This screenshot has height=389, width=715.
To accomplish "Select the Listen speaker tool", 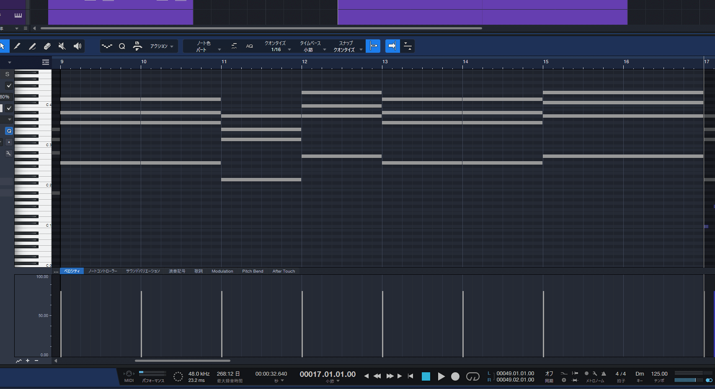I will pyautogui.click(x=77, y=46).
